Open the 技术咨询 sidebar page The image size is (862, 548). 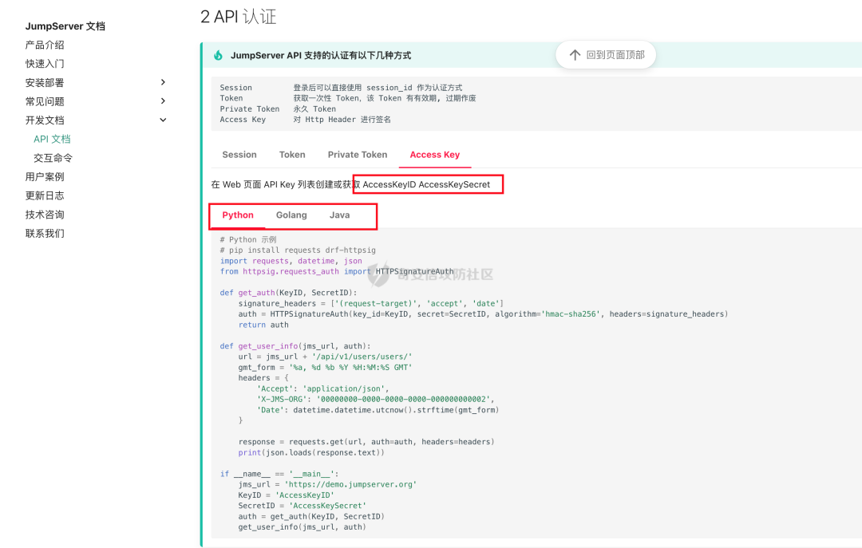[45, 215]
